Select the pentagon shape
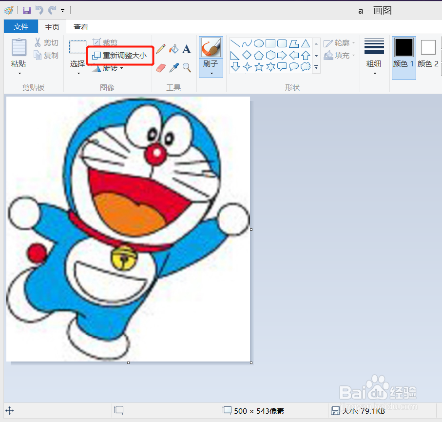The height and width of the screenshot is (422, 442). (x=259, y=55)
